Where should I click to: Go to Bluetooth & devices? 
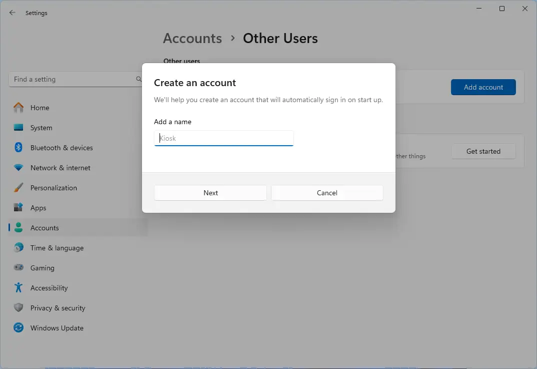click(x=78, y=148)
